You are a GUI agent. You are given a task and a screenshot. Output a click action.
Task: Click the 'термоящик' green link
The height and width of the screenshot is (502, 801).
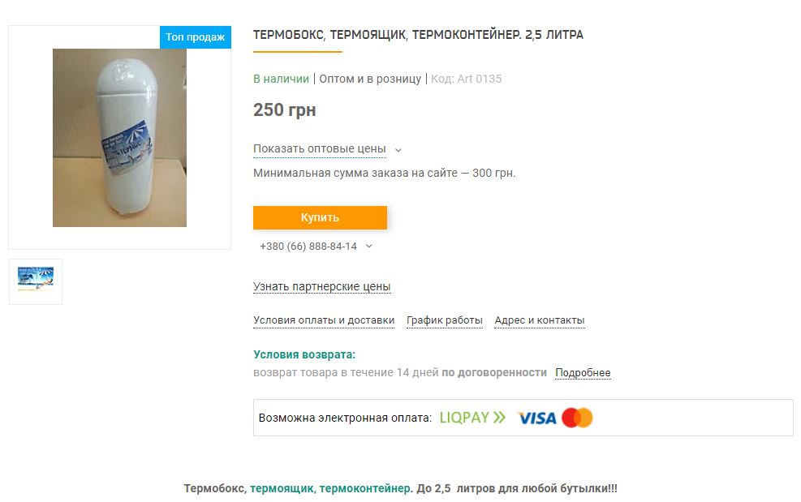tap(283, 488)
